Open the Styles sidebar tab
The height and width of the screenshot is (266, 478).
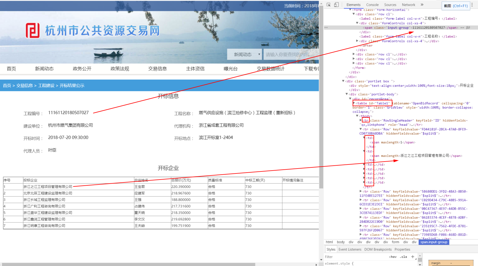tap(331, 249)
